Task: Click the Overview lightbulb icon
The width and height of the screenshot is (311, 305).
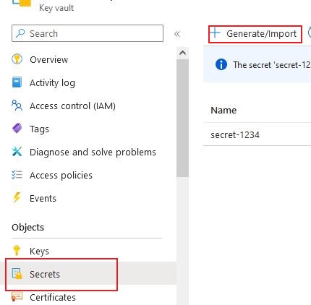Action: [x=17, y=59]
